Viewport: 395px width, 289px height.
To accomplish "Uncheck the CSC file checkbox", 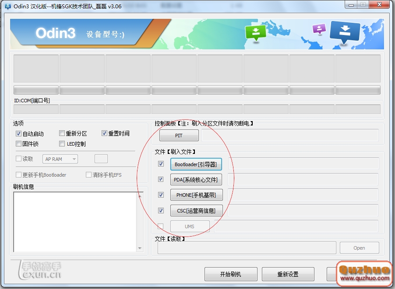I will tap(161, 211).
